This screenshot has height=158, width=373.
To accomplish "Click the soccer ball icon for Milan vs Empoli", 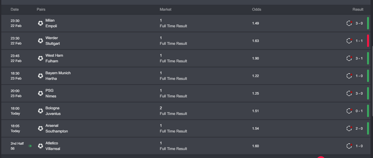I will point(40,23).
